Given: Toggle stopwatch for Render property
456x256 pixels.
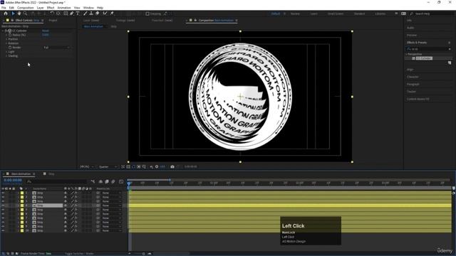Looking at the screenshot, I should [x=10, y=48].
